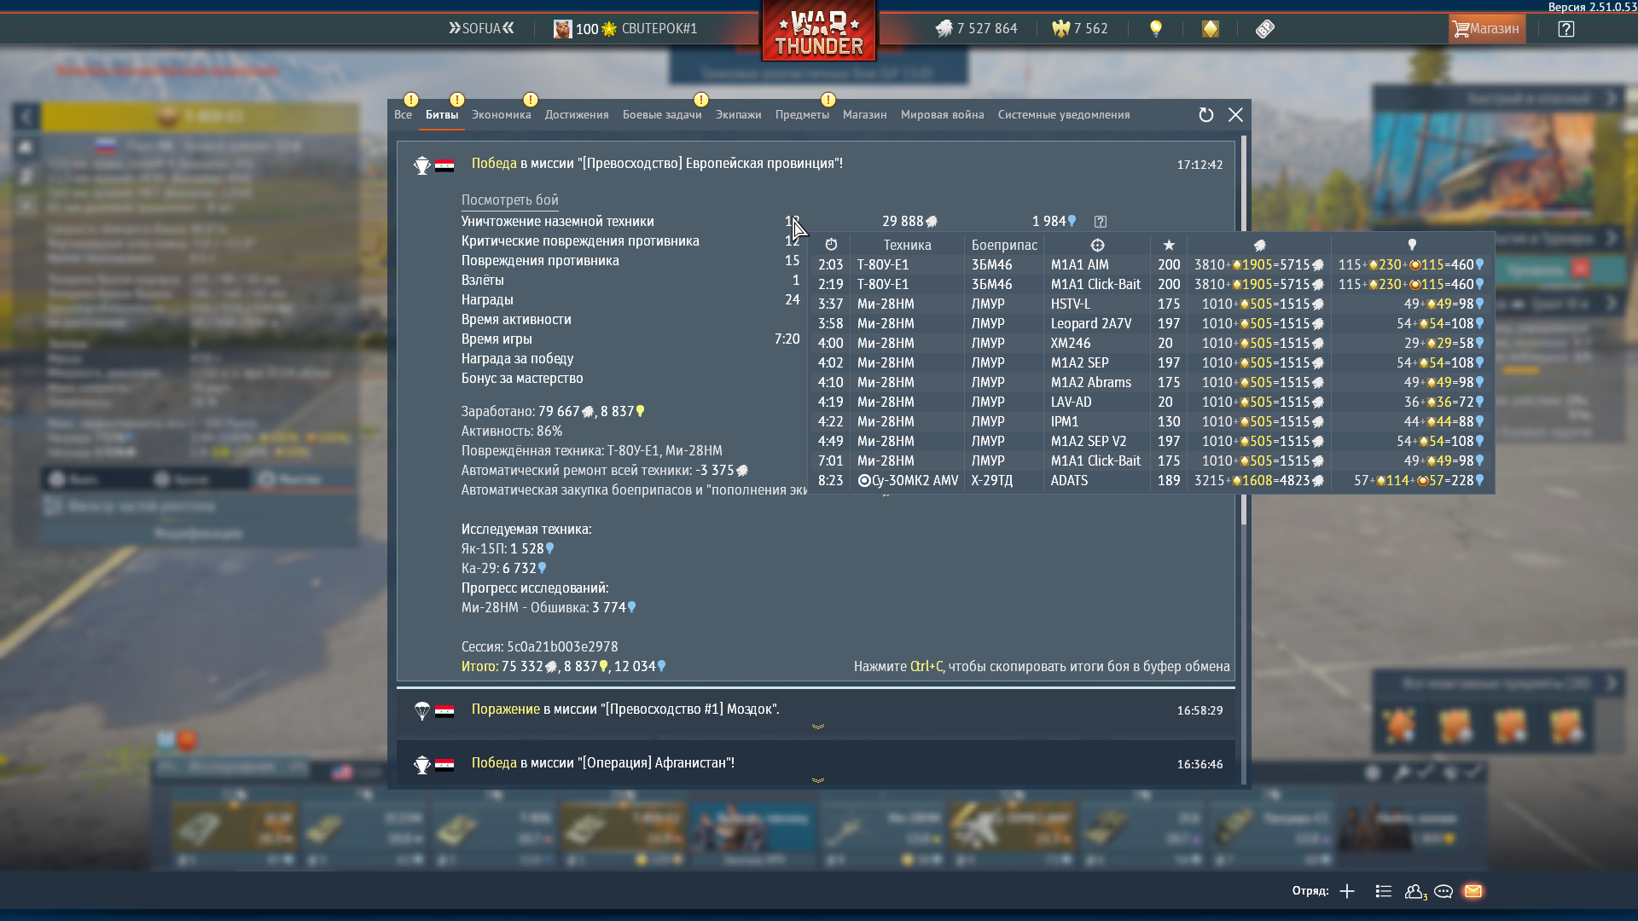The width and height of the screenshot is (1638, 921).
Task: Click the refresh messages icon
Action: pos(1205,115)
